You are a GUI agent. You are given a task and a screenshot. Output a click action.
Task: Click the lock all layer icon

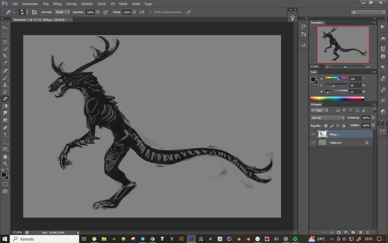344,126
